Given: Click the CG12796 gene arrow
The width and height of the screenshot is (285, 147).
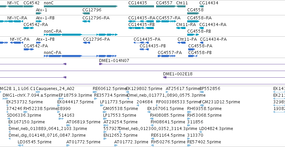Looking at the screenshot, I should tap(86, 13).
